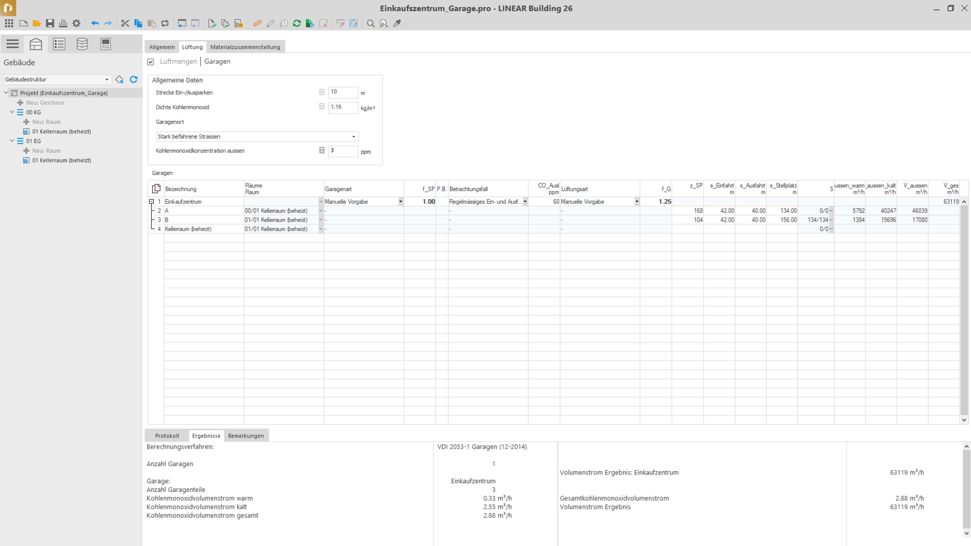This screenshot has height=546, width=971.
Task: Click the save project icon
Action: click(x=50, y=23)
